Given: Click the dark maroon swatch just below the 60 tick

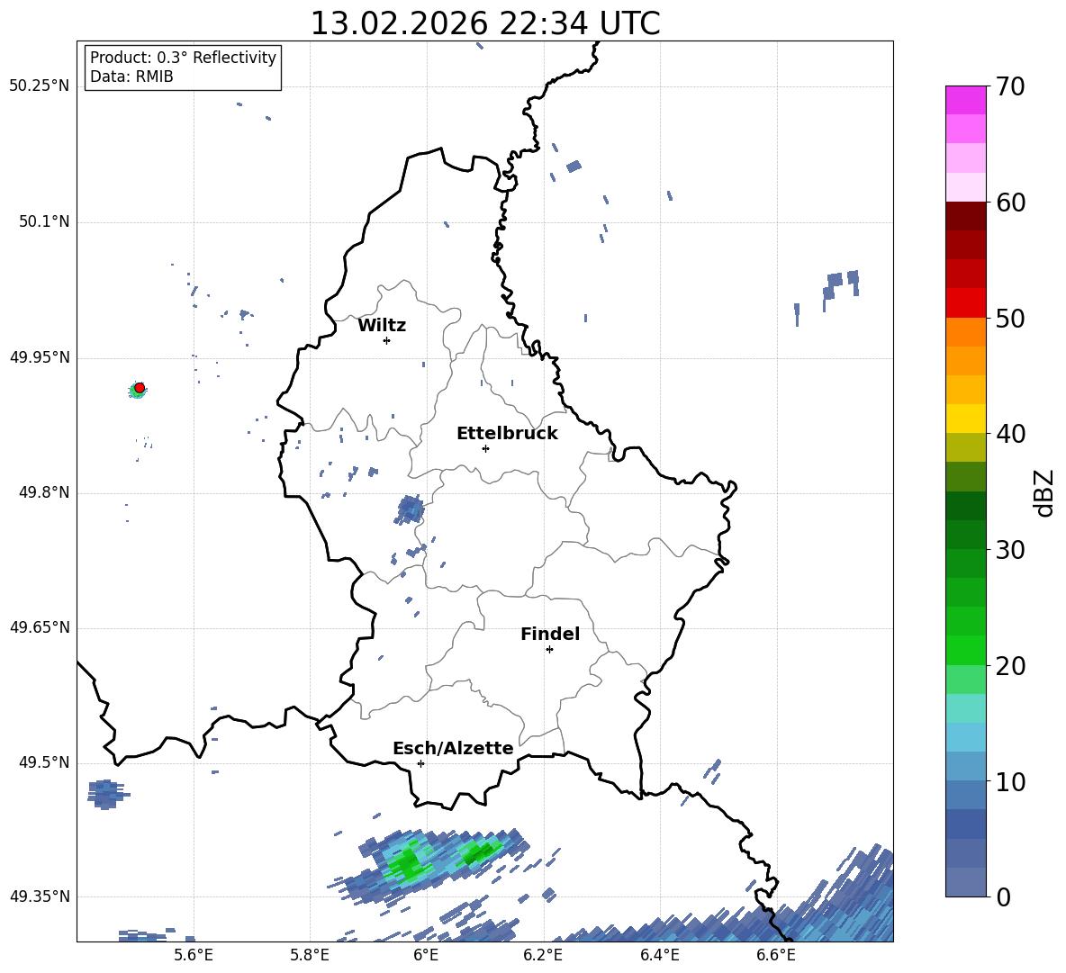Looking at the screenshot, I should 965,216.
